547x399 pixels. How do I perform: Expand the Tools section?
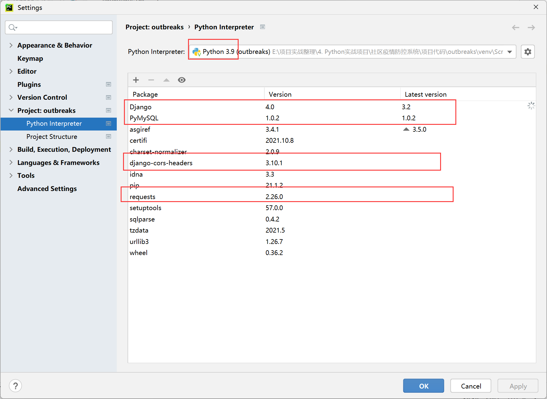(x=11, y=175)
